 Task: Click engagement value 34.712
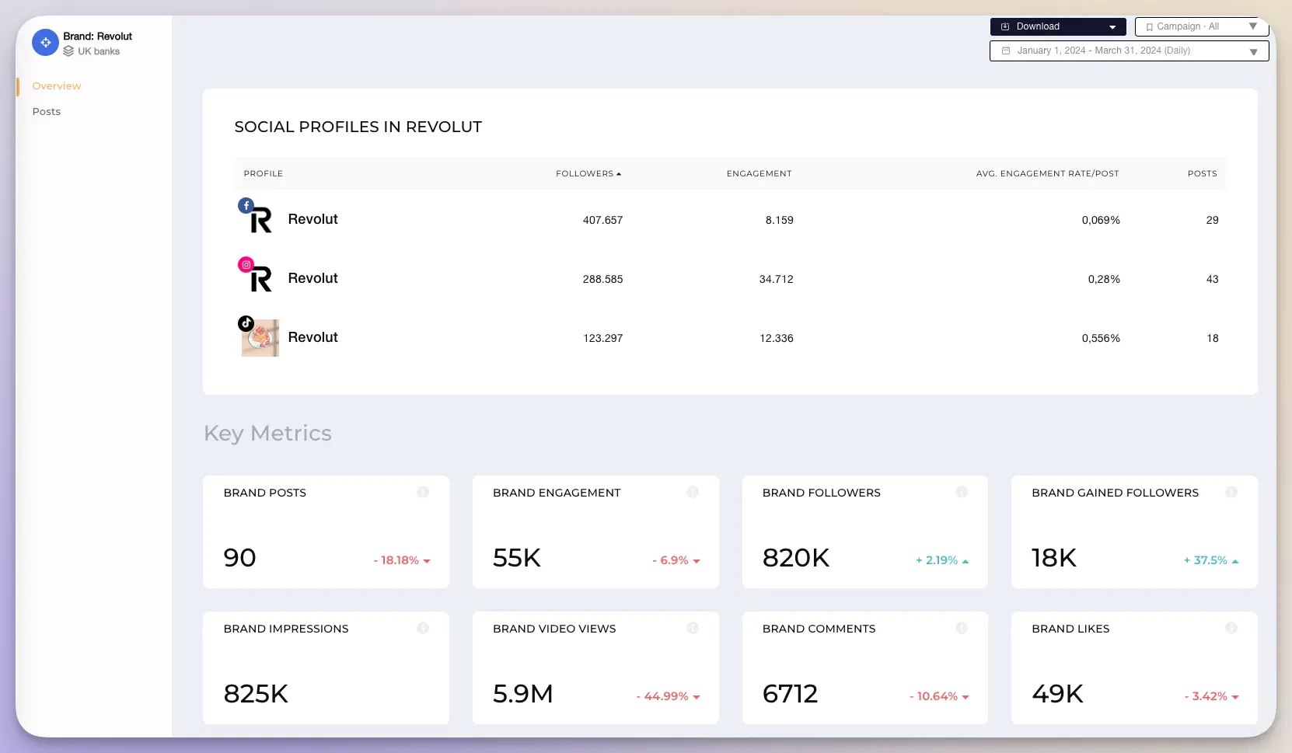pyautogui.click(x=777, y=279)
